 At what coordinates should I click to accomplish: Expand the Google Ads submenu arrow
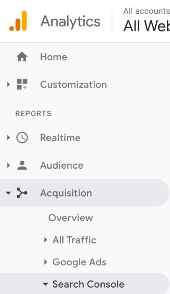coord(46,262)
